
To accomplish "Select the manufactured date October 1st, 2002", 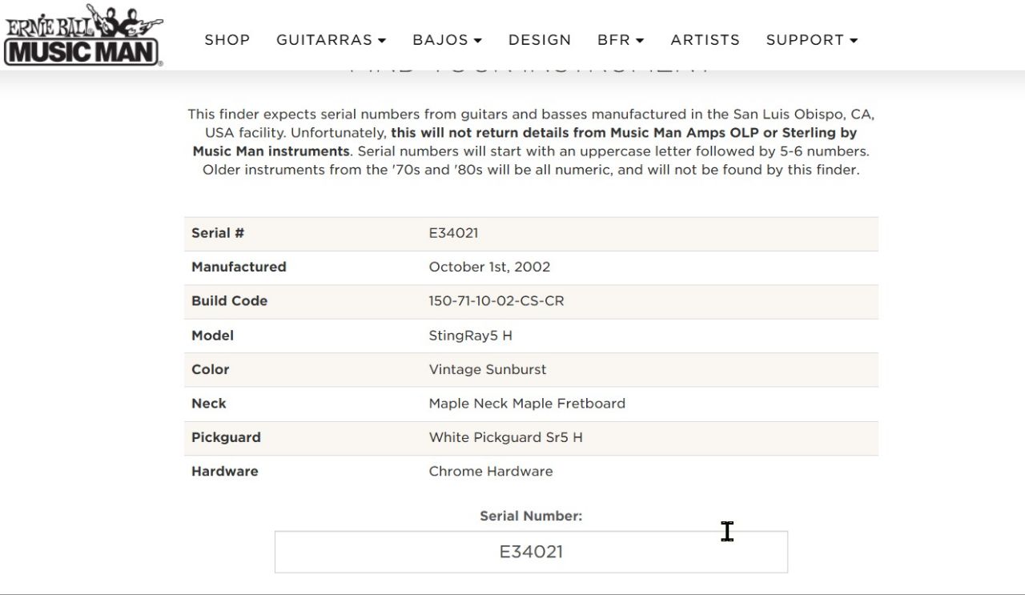I will (489, 267).
